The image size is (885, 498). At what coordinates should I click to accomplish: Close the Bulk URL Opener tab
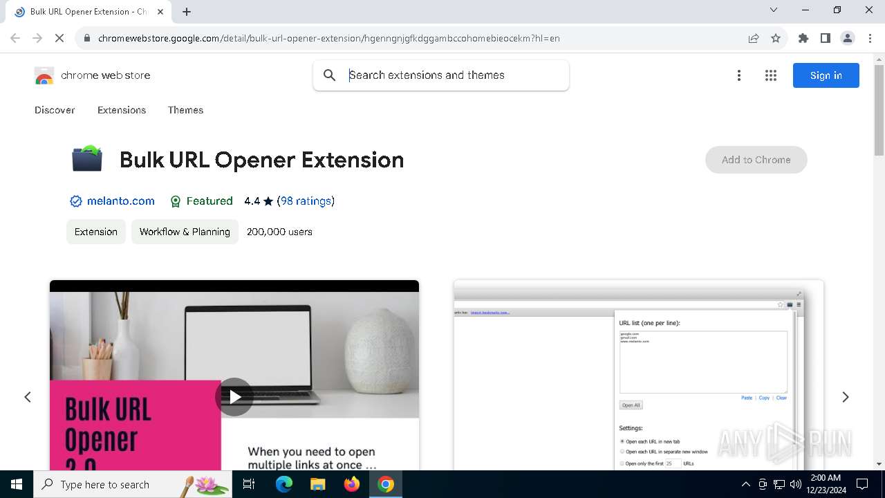click(160, 12)
